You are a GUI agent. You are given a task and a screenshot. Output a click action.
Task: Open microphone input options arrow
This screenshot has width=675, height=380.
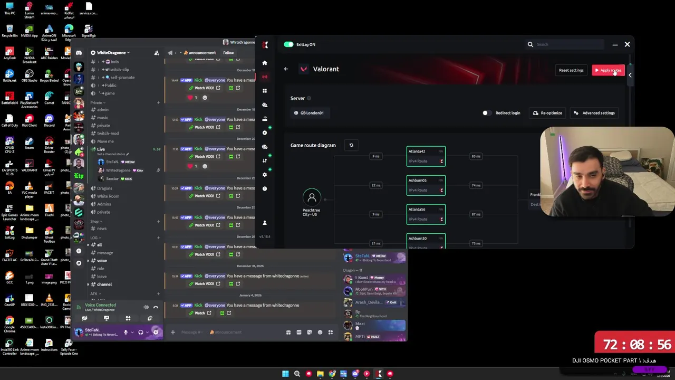132,332
